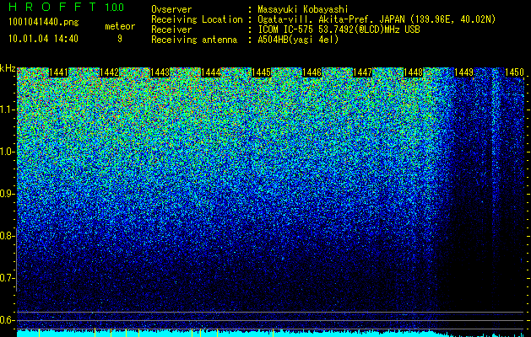Image resolution: width=531 pixels, height=337 pixels.
Task: Click the HROFFT 1.0.0 title text
Action: click(67, 7)
